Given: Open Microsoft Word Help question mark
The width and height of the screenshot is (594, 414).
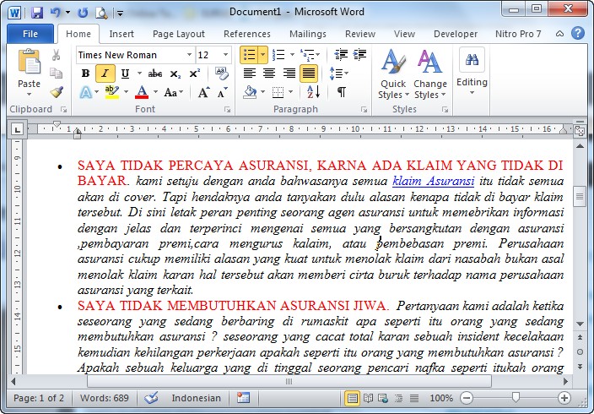Looking at the screenshot, I should click(578, 34).
